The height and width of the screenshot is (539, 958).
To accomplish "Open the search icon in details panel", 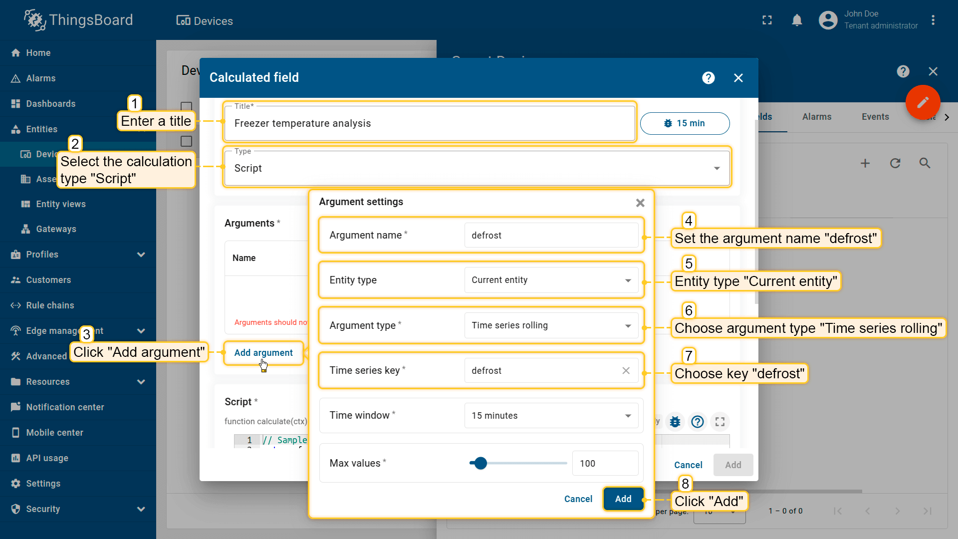I will pyautogui.click(x=925, y=163).
